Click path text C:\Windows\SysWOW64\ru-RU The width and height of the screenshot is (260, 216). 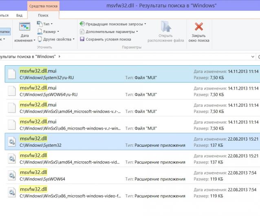48,95
